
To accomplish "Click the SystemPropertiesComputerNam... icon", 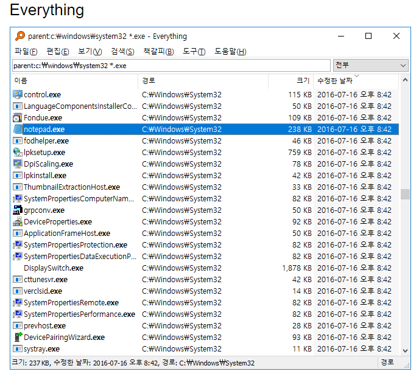I will (18, 198).
